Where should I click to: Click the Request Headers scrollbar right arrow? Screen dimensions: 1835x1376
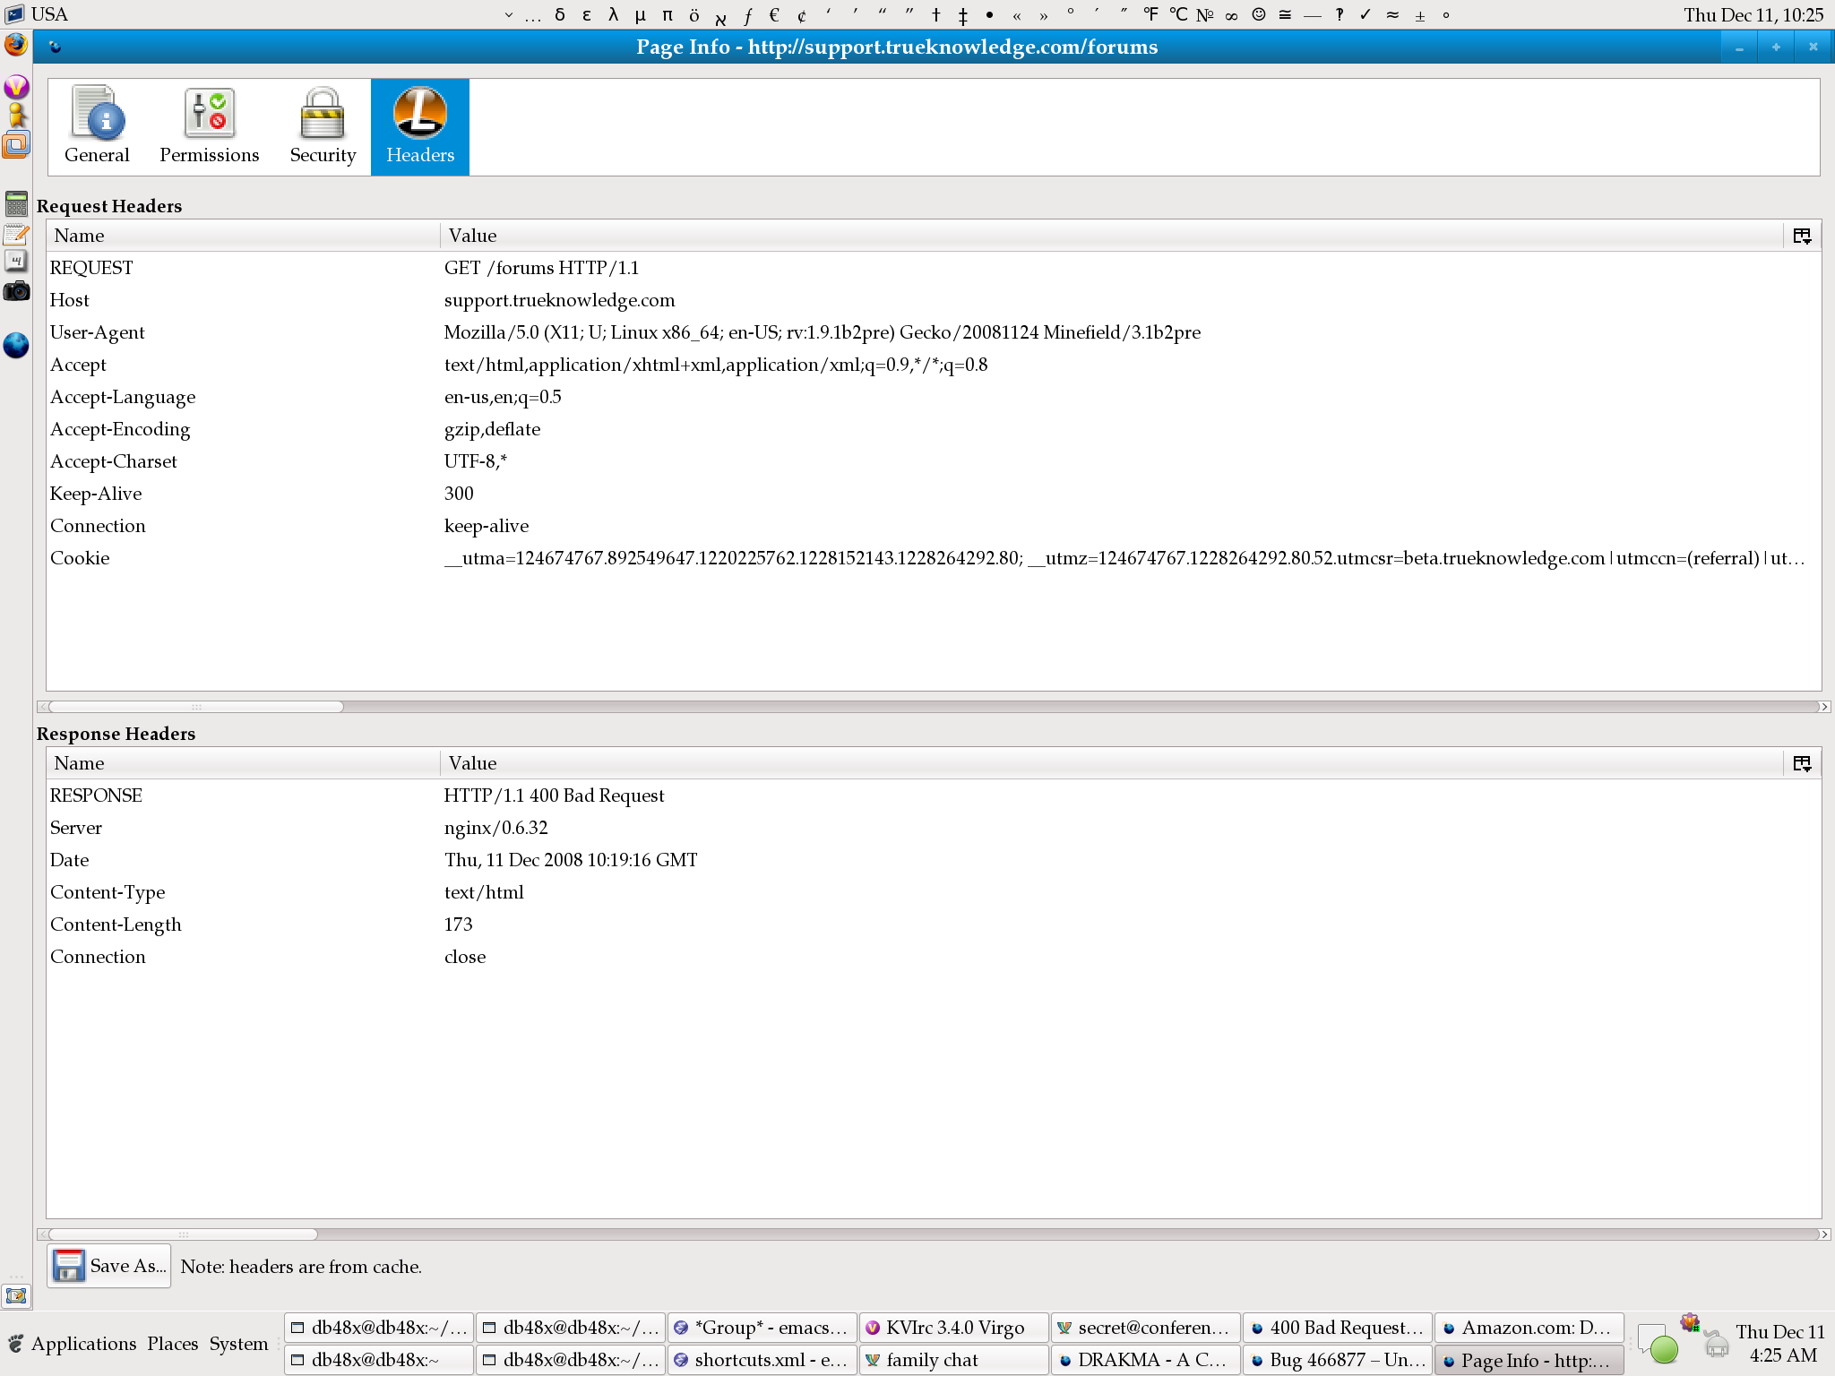(x=1823, y=707)
